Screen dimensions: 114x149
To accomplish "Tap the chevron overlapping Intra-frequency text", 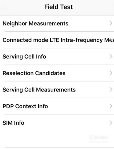I will point(111,40).
